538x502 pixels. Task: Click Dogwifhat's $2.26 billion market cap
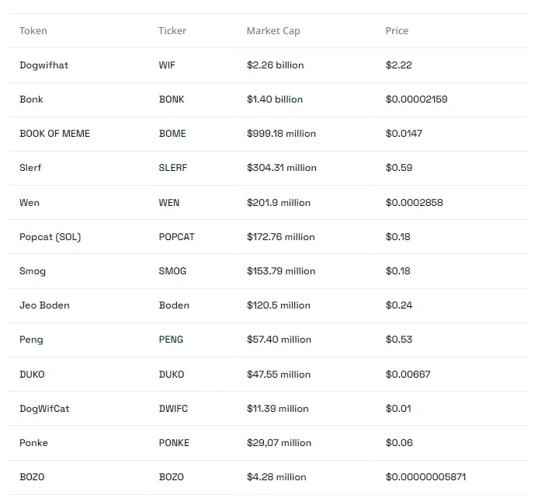(275, 65)
